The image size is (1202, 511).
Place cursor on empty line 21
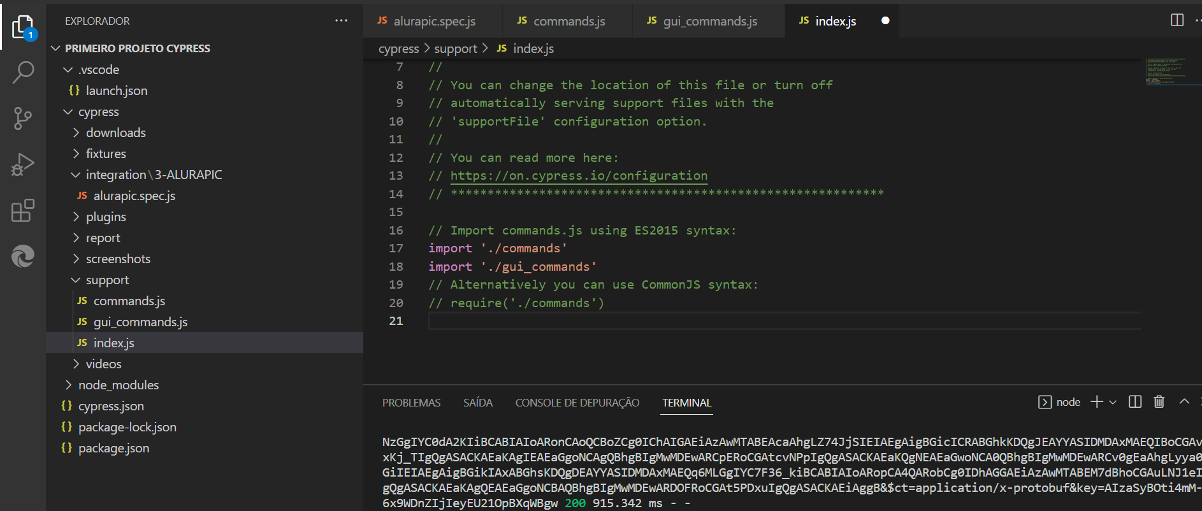[x=784, y=321]
